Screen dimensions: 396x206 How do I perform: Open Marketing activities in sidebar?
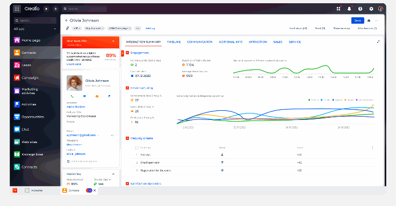(35, 91)
